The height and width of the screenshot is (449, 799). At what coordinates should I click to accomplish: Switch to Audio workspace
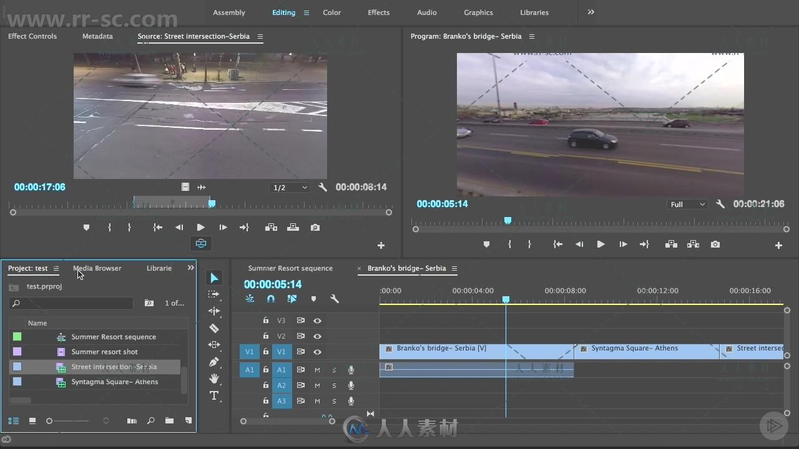(427, 12)
